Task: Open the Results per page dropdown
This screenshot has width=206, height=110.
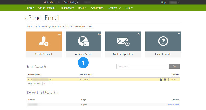Action: coord(46,83)
